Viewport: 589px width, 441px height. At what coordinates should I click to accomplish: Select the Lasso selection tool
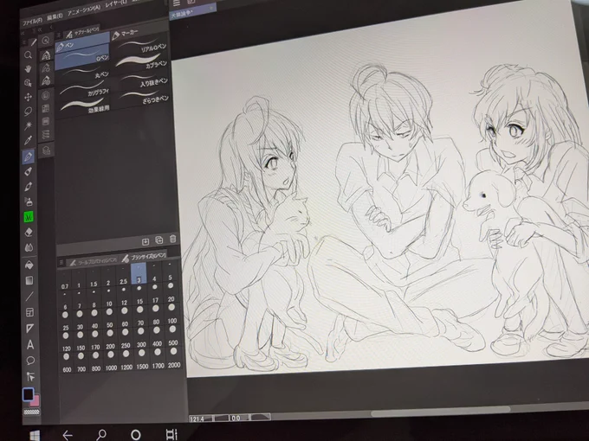tap(29, 112)
